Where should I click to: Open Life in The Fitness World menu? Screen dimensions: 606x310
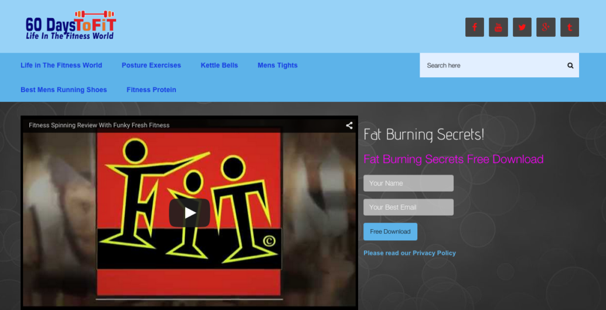coord(61,65)
